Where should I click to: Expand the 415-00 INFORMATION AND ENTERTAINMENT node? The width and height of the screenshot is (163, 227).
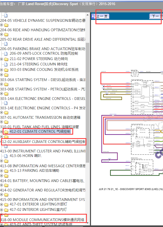coord(1,195)
